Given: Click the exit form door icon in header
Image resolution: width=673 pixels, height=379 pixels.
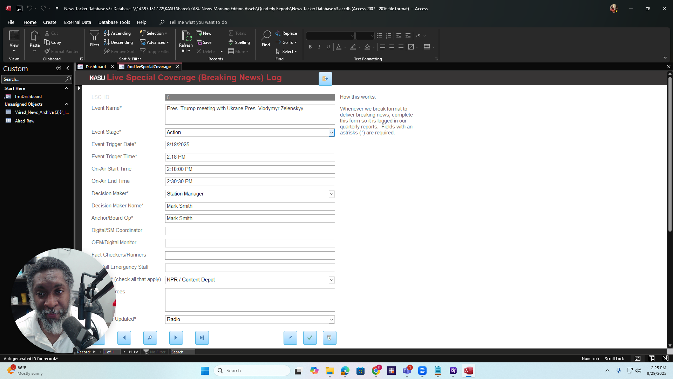Looking at the screenshot, I should (325, 79).
